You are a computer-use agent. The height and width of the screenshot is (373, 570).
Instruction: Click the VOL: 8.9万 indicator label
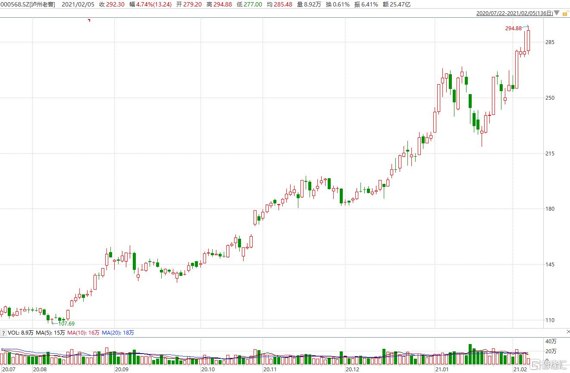pos(20,333)
